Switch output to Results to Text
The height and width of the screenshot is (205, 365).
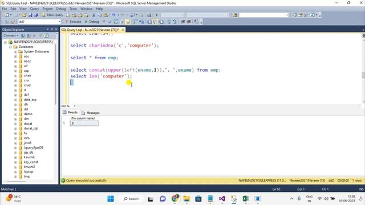point(149,22)
